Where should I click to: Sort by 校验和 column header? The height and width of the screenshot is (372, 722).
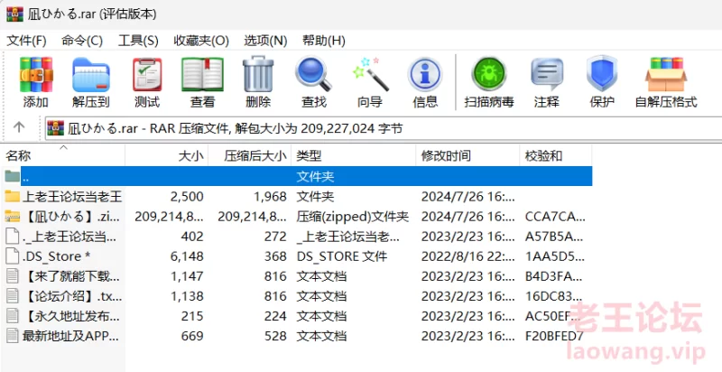pos(556,155)
